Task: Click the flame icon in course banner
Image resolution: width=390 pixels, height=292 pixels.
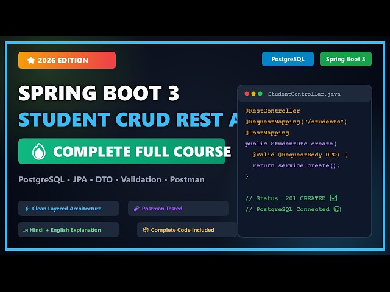Action: point(39,151)
